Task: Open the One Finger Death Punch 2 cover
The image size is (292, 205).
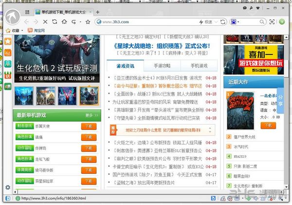Action: pyautogui.click(x=240, y=111)
